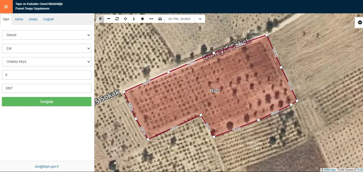Viewport: 363px width, 172px height.
Task: Click the 3857 parcel label on map
Action: [x=215, y=91]
